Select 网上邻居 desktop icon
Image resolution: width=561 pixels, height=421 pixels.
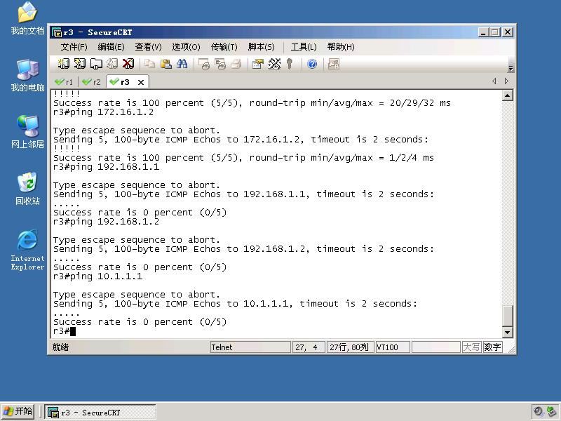coord(27,132)
